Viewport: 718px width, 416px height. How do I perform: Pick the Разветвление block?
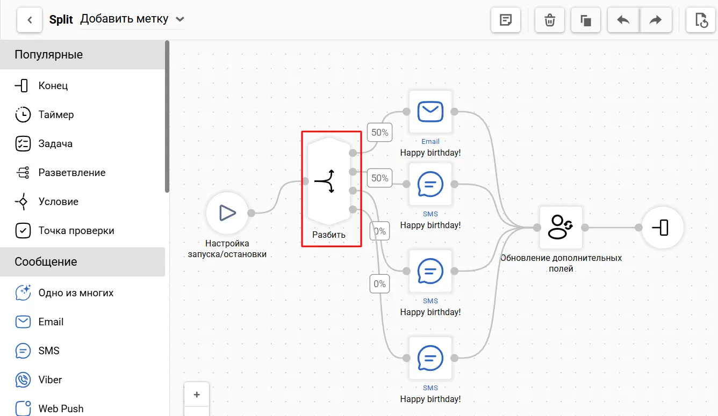point(71,173)
